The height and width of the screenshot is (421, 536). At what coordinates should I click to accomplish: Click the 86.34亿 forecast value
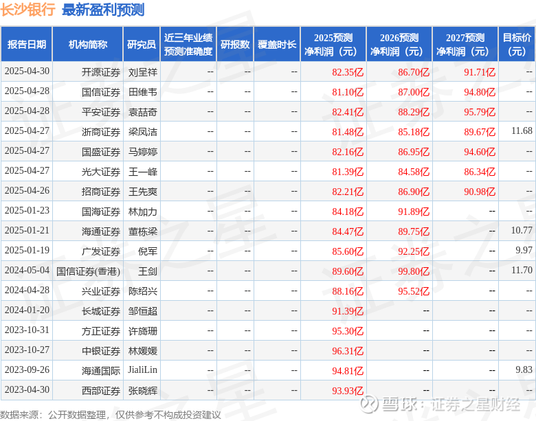pos(480,172)
